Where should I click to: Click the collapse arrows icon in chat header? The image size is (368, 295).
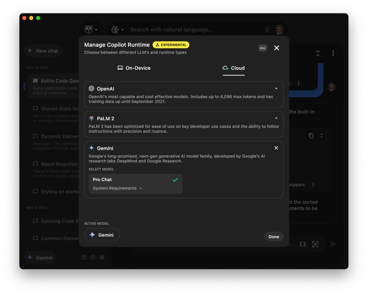coord(318,53)
